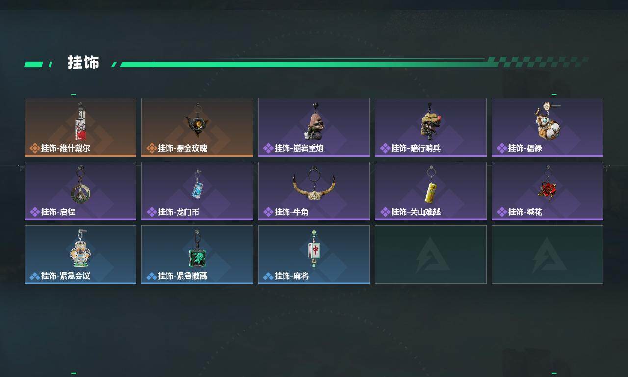Click the 挂饰-福禄 label text
This screenshot has height=377, width=628.
click(x=525, y=148)
